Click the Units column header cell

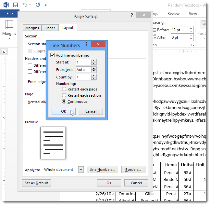(x=186, y=165)
